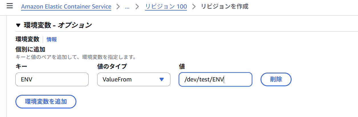
Task: Remove the ENV variable with 削除
Action: click(276, 79)
